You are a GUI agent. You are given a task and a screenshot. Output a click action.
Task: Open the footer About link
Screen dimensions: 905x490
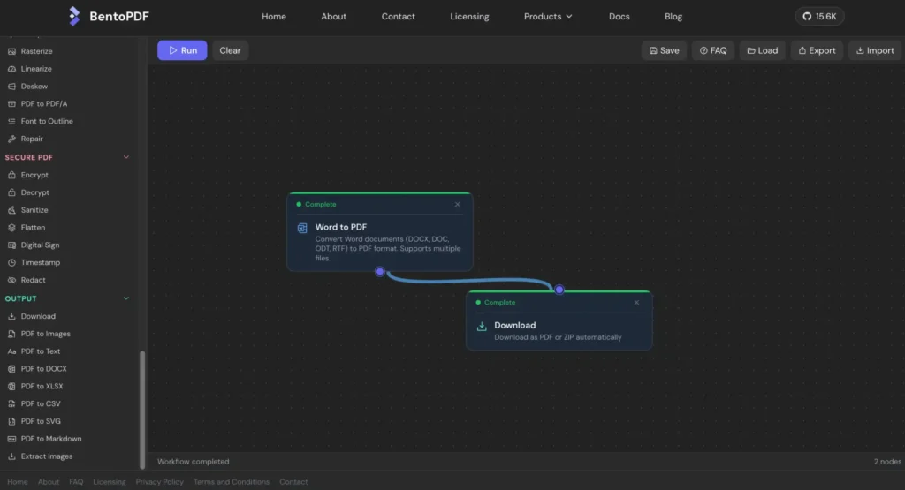coord(49,482)
